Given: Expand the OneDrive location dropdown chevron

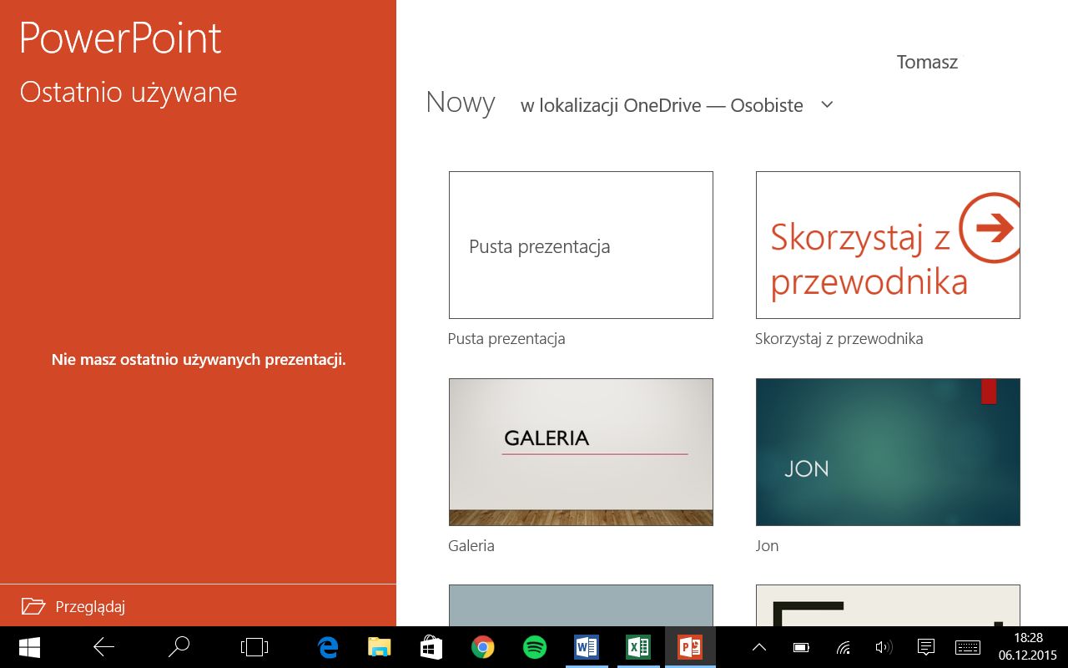Looking at the screenshot, I should [x=827, y=105].
